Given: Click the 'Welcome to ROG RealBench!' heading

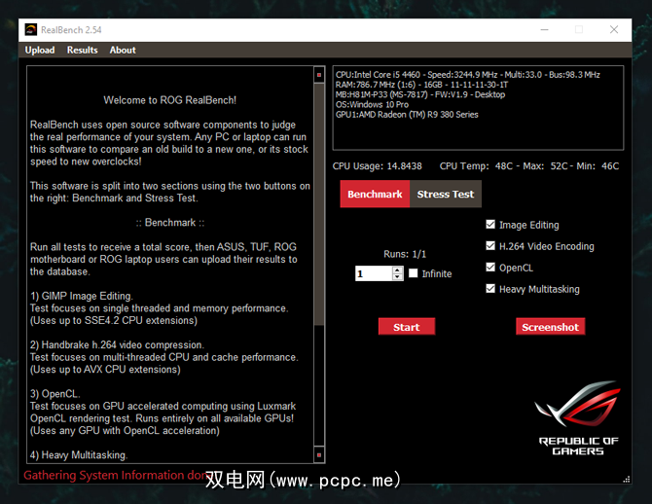Looking at the screenshot, I should pyautogui.click(x=169, y=100).
